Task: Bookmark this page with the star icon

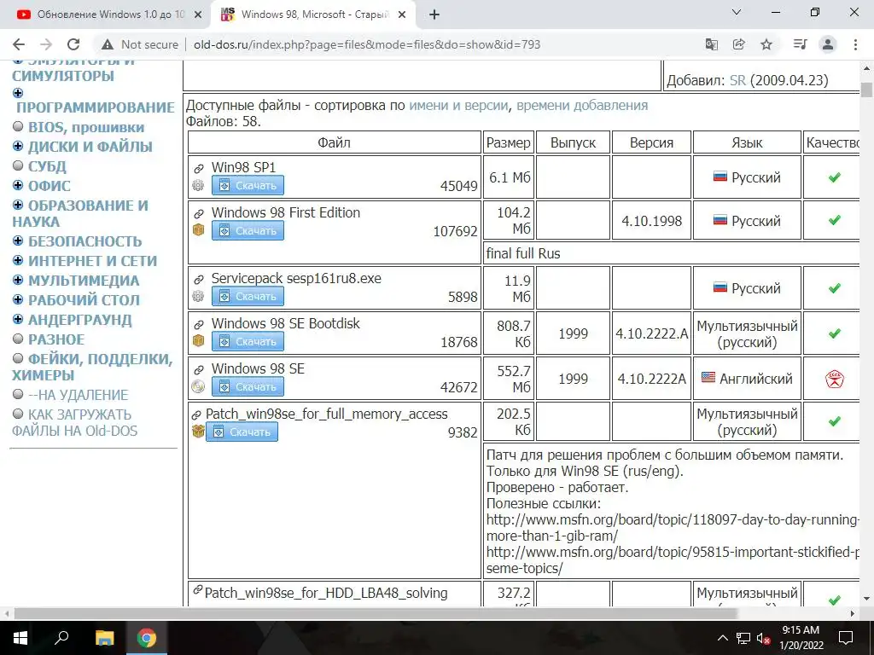Action: pos(766,44)
